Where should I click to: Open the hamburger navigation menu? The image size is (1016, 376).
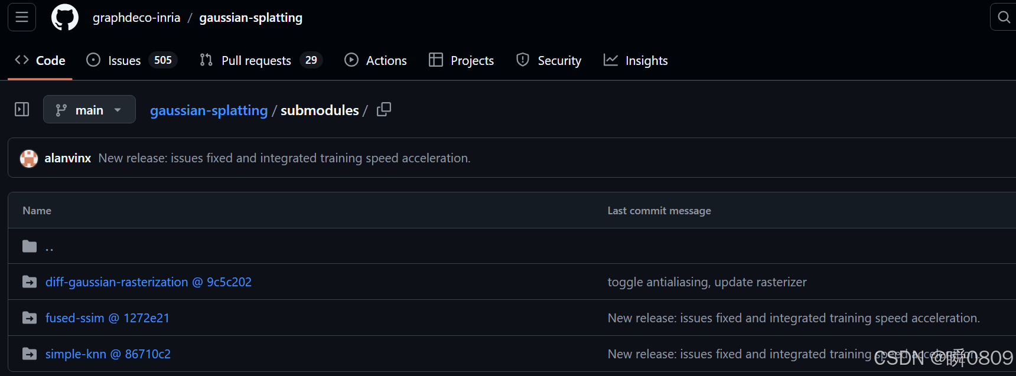point(22,17)
